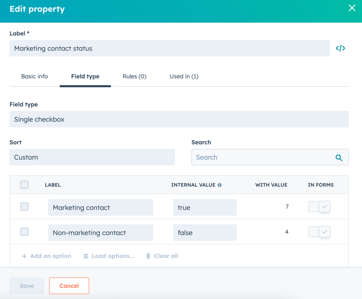
Task: Click the list icon next to Load options
Action: 85,256
